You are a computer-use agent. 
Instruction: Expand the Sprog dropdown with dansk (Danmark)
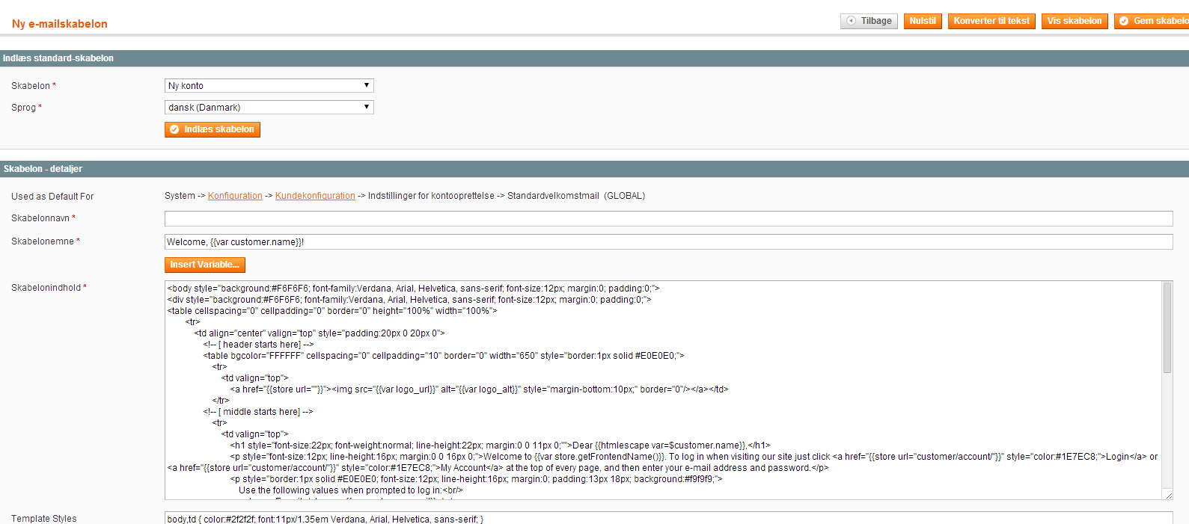point(269,108)
